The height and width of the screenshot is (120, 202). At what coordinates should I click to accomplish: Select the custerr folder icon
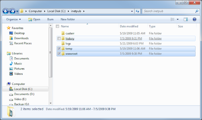point(63,33)
